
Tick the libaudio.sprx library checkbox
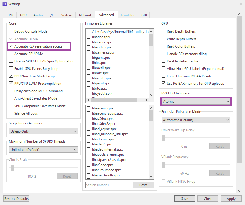(89, 47)
